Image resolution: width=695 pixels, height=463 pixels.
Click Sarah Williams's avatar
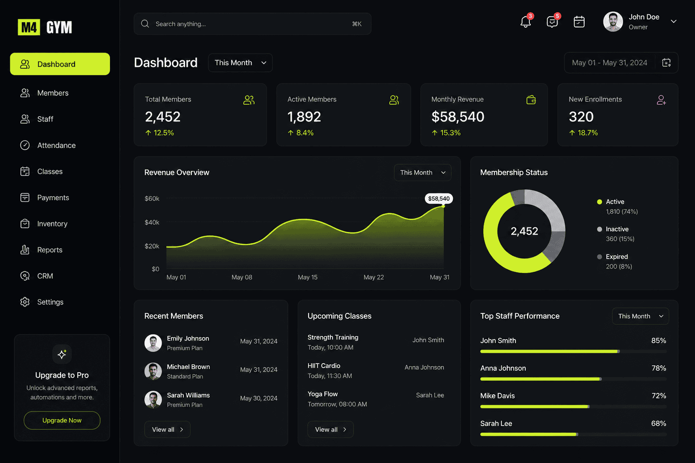click(153, 400)
